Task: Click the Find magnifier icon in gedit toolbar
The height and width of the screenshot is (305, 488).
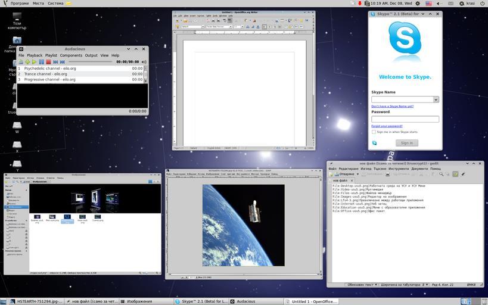Action: (441, 174)
